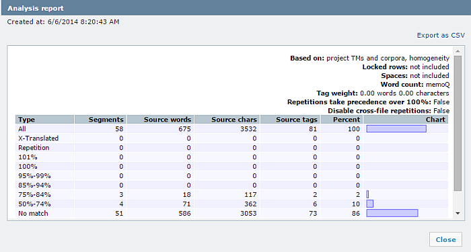
Task: Click the 75%-84% row chart bar
Action: 367,195
